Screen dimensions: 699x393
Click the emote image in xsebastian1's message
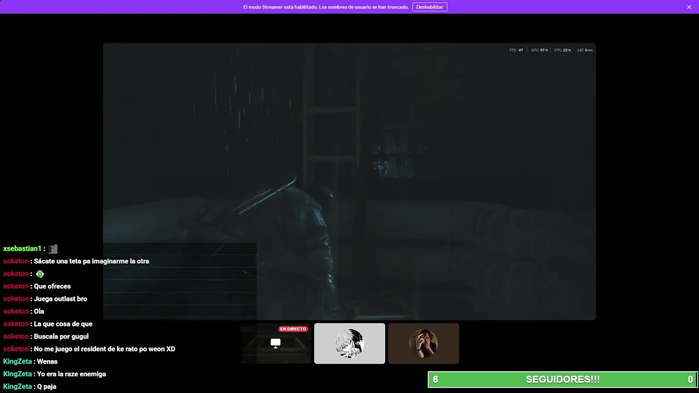click(52, 249)
